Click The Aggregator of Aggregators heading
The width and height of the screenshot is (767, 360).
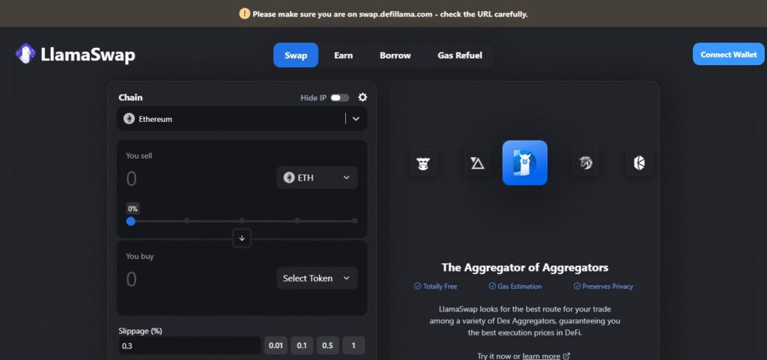pyautogui.click(x=525, y=267)
